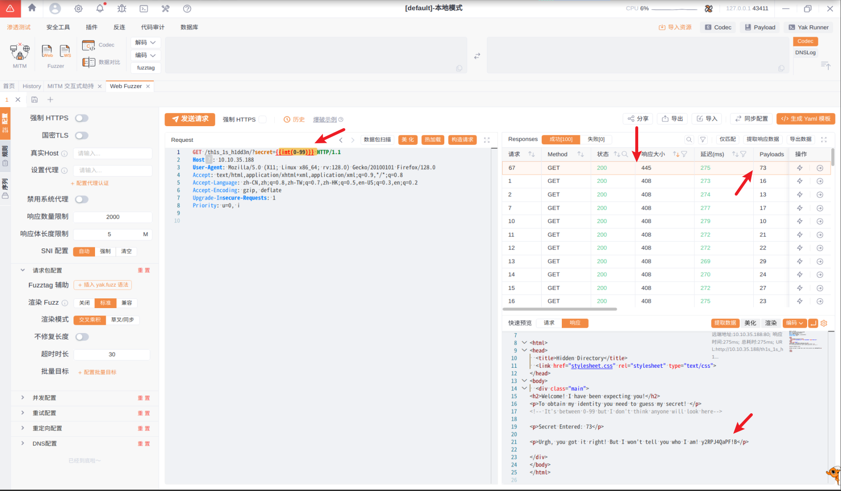Click the 发送请求 send button
This screenshot has width=841, height=491.
tap(191, 119)
